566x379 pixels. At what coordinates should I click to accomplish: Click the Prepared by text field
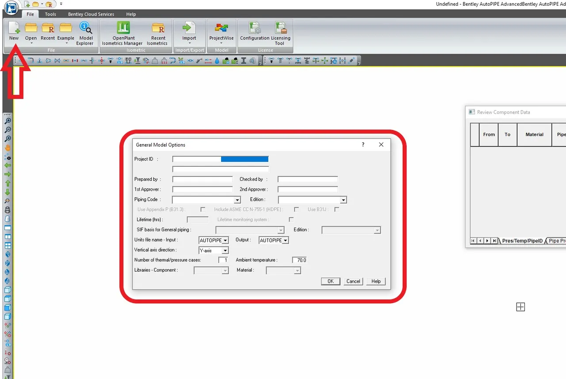203,179
